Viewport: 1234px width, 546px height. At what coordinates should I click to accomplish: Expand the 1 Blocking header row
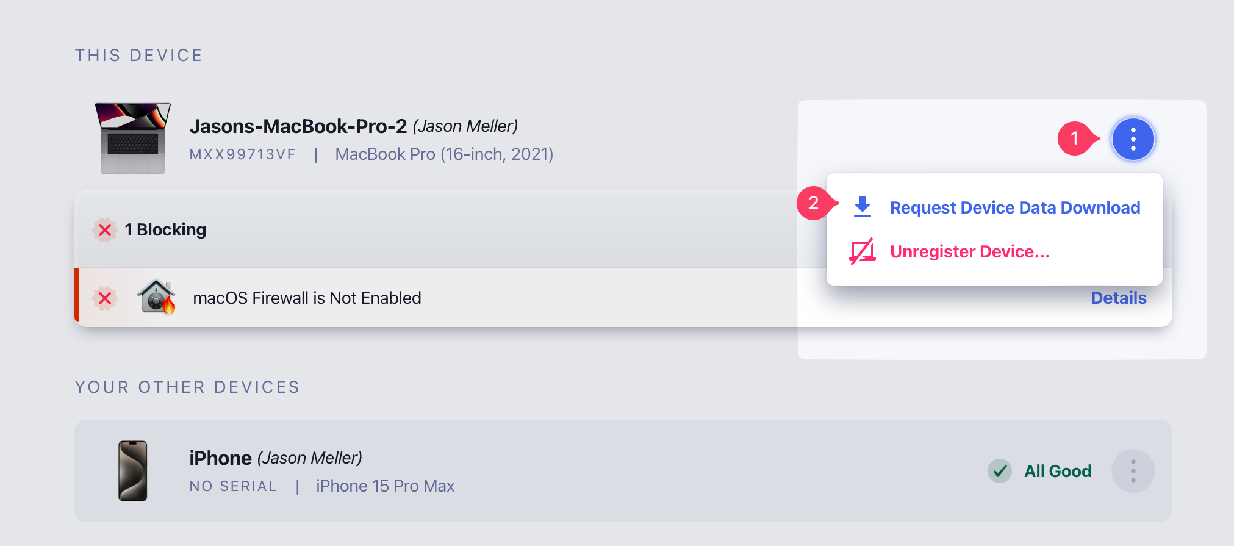[x=427, y=230]
